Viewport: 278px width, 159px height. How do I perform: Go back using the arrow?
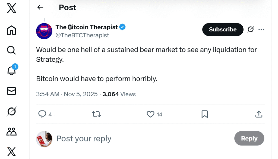tap(40, 7)
